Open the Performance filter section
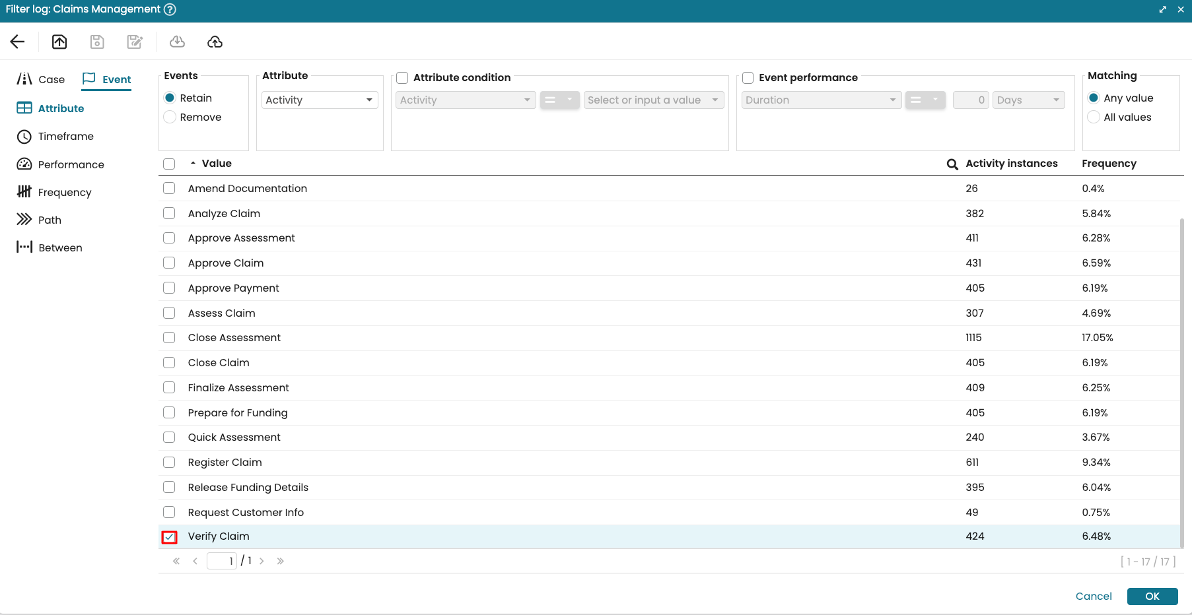The image size is (1192, 615). click(71, 164)
